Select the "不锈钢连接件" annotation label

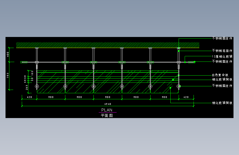tap(222, 51)
